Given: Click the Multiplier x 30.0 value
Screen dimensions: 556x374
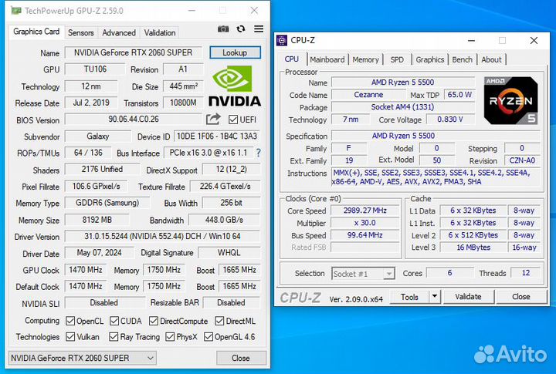Looking at the screenshot, I should pyautogui.click(x=364, y=223).
